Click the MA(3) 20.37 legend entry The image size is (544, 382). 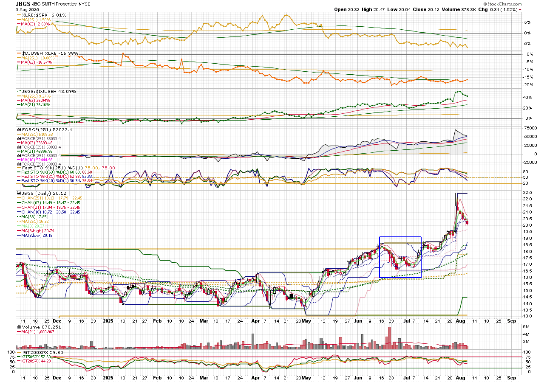(33, 226)
